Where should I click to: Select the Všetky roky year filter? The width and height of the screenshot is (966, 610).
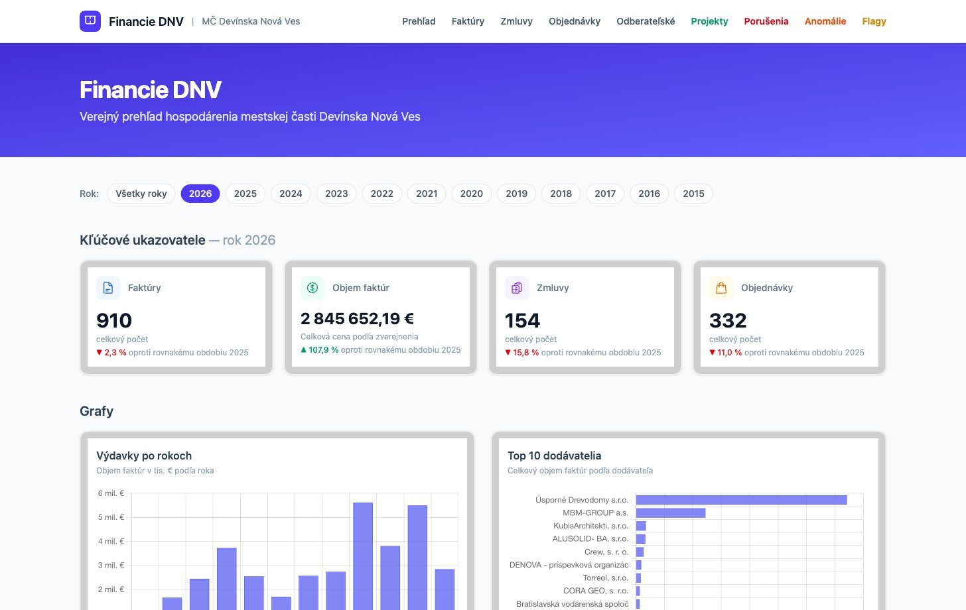[x=141, y=194]
